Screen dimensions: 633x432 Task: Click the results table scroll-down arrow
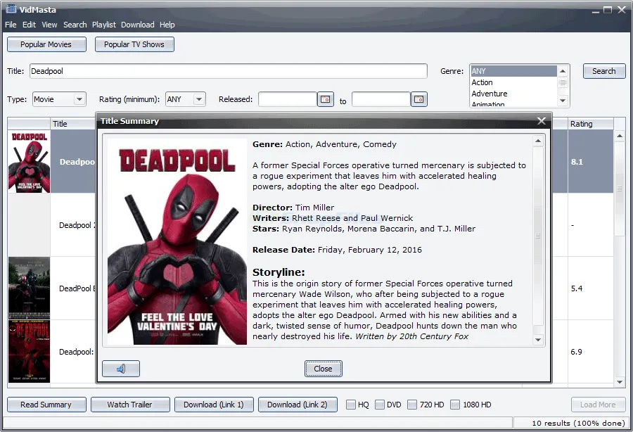619,381
